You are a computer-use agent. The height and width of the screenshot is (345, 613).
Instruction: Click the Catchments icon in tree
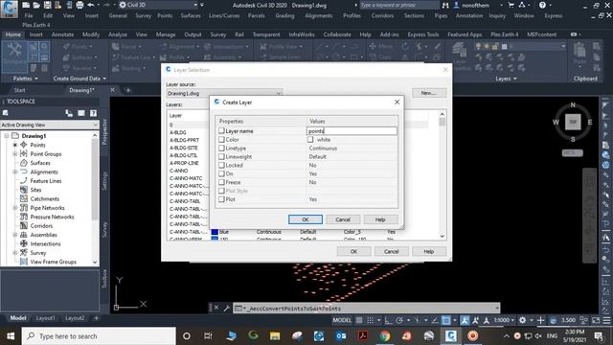coord(24,198)
